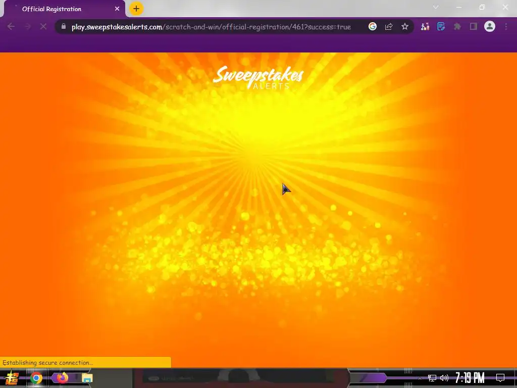This screenshot has height=388, width=517.
Task: Close the Official Registration tab
Action: pyautogui.click(x=117, y=9)
